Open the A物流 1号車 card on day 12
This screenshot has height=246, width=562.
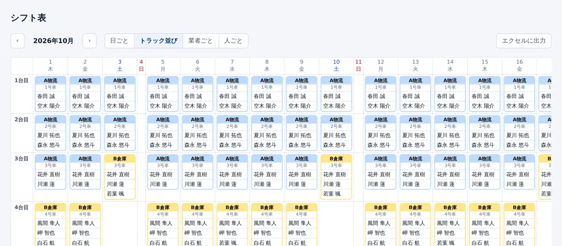(381, 94)
